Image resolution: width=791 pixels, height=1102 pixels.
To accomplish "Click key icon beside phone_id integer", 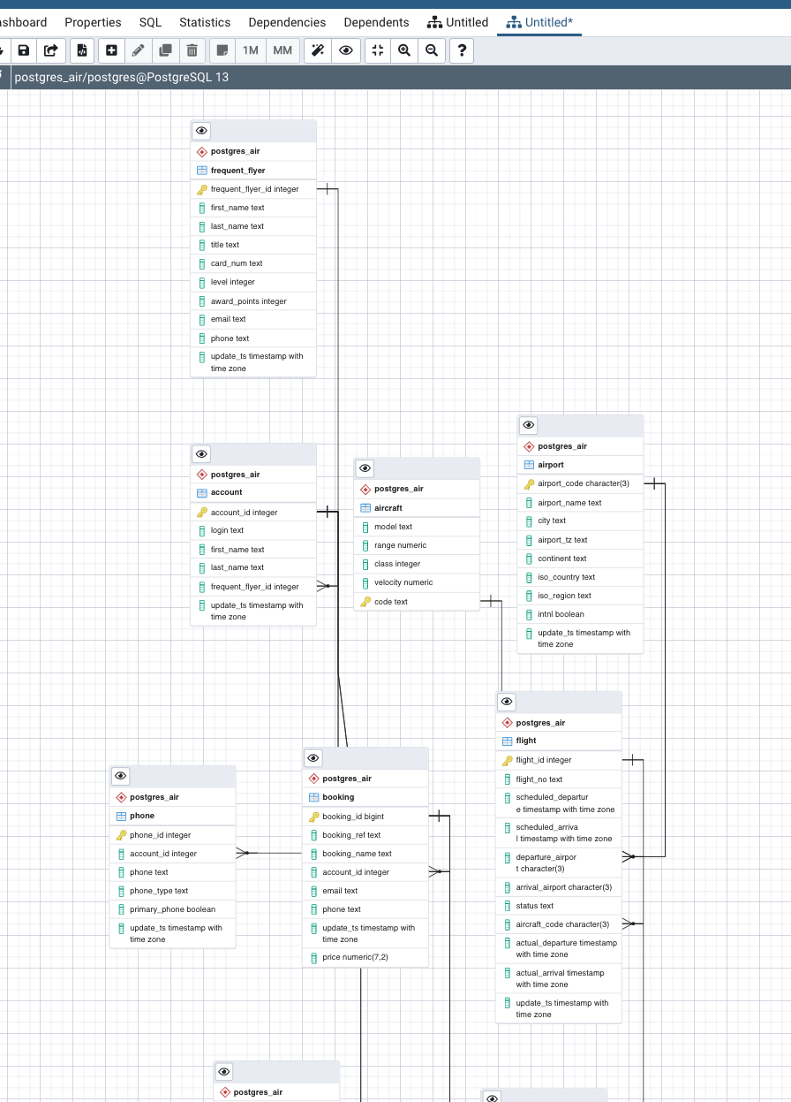I will [x=121, y=835].
